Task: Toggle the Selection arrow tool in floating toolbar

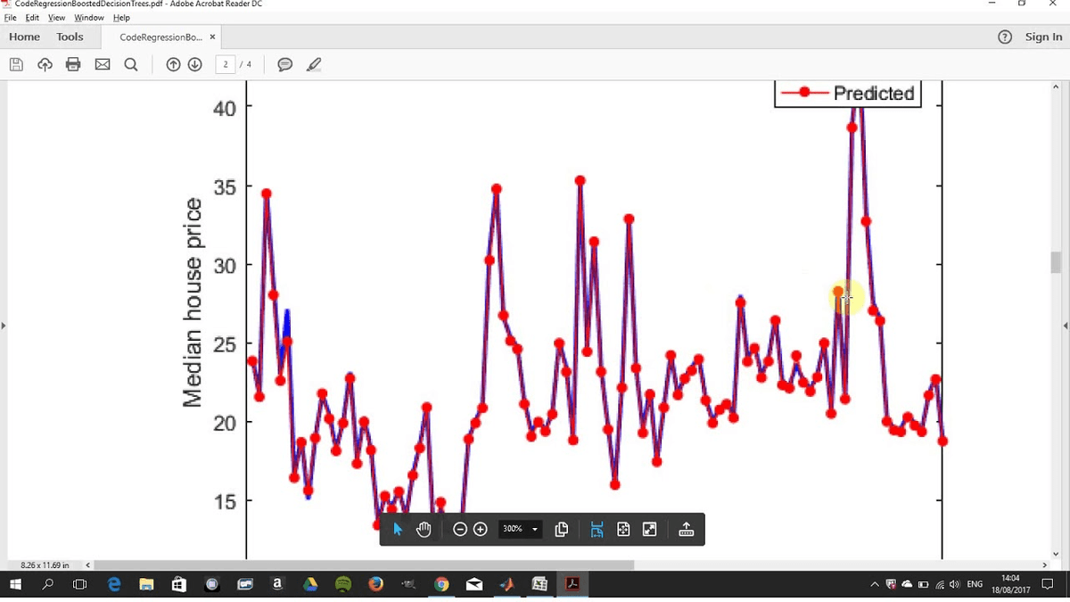Action: coord(398,529)
